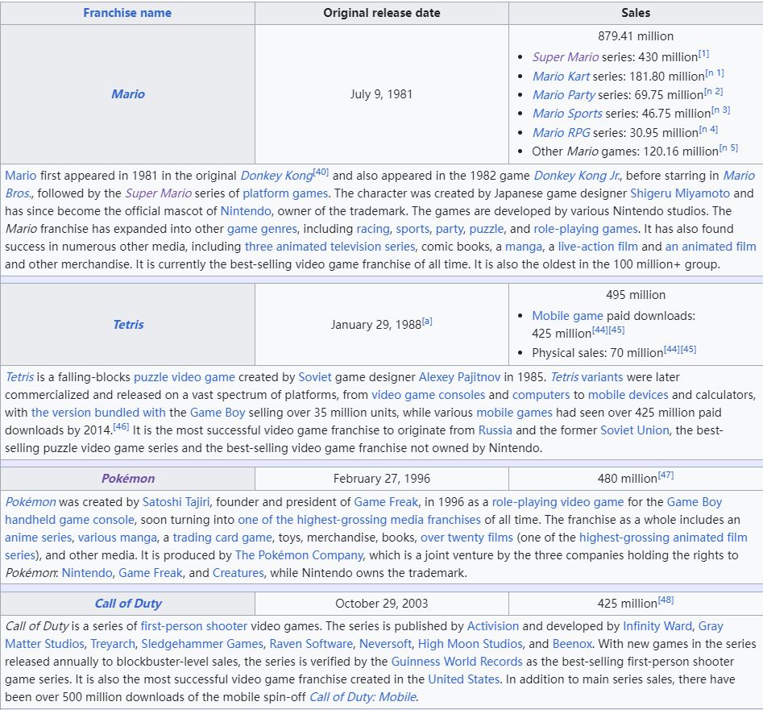
Task: Open the Sledgehammer Games link
Action: coord(202,644)
